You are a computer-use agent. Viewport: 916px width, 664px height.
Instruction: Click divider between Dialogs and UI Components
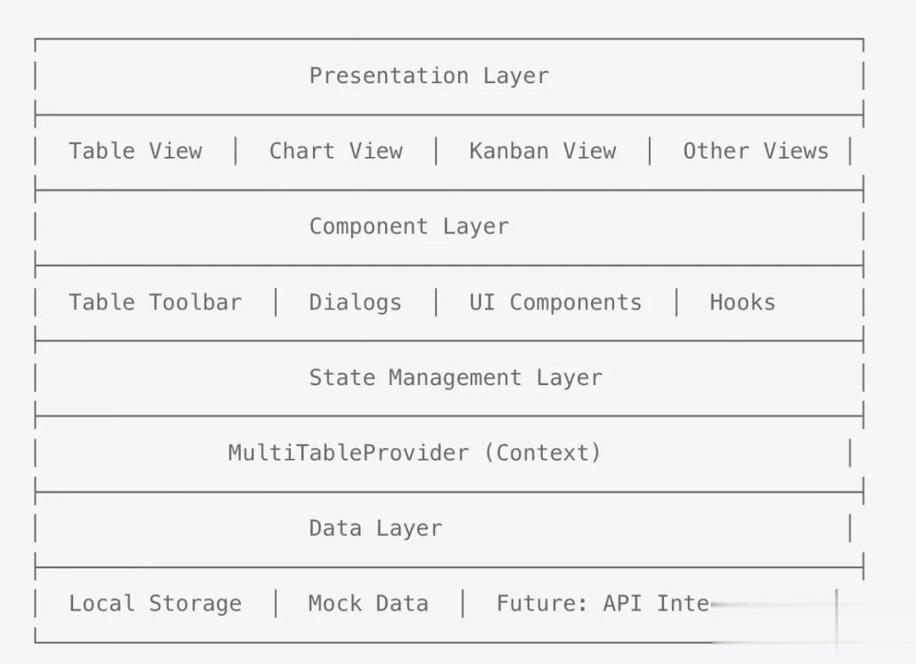[x=436, y=303]
